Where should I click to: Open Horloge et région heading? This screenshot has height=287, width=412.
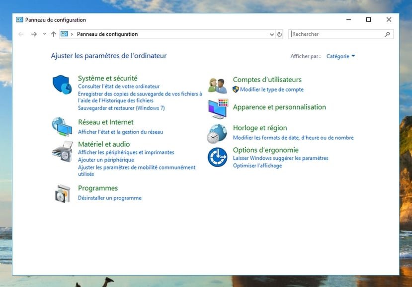[260, 128]
